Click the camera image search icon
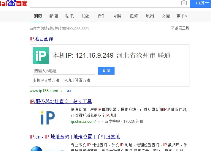The height and width of the screenshot is (151, 211). pyautogui.click(x=184, y=3)
